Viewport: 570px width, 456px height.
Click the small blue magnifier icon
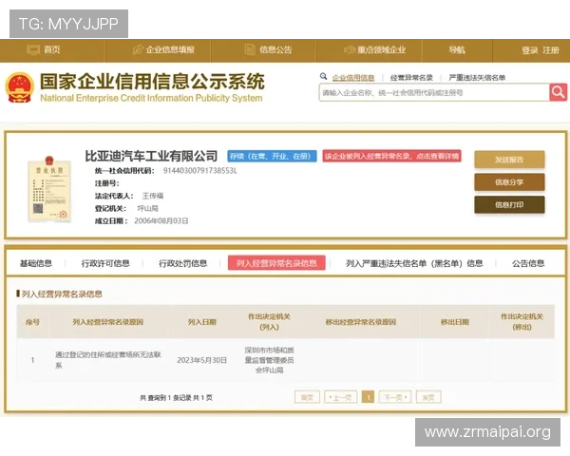point(323,76)
